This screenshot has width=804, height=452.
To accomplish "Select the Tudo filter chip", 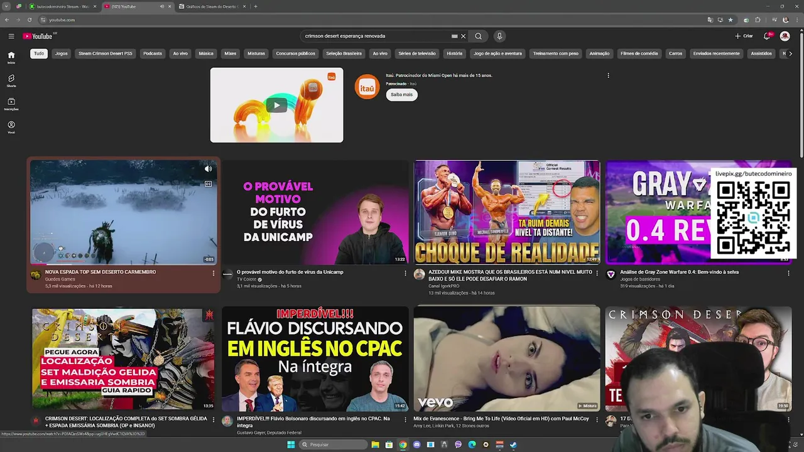I will (x=39, y=53).
